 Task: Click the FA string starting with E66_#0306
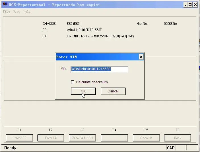click(x=100, y=36)
